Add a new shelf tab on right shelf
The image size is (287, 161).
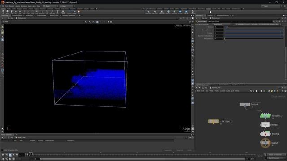tap(243, 9)
